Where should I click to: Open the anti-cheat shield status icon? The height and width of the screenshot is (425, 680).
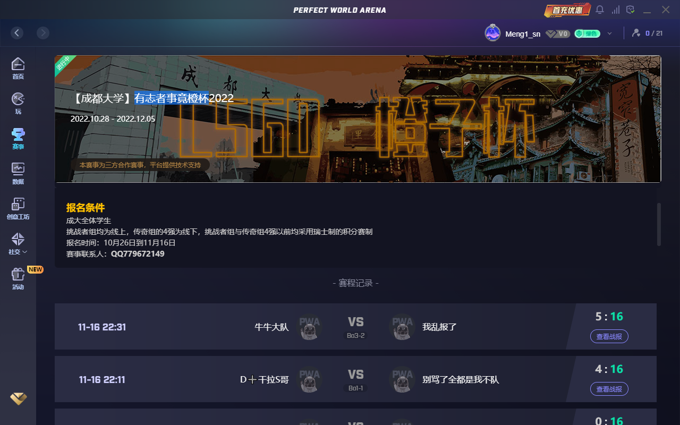(631, 10)
